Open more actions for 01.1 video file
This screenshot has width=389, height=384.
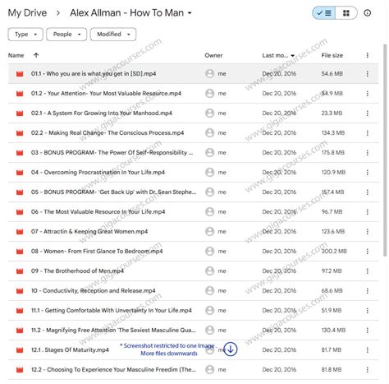[368, 74]
